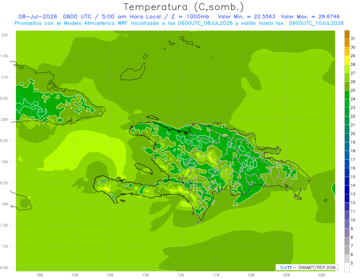Click the 22N latitude axis label

point(5,35)
